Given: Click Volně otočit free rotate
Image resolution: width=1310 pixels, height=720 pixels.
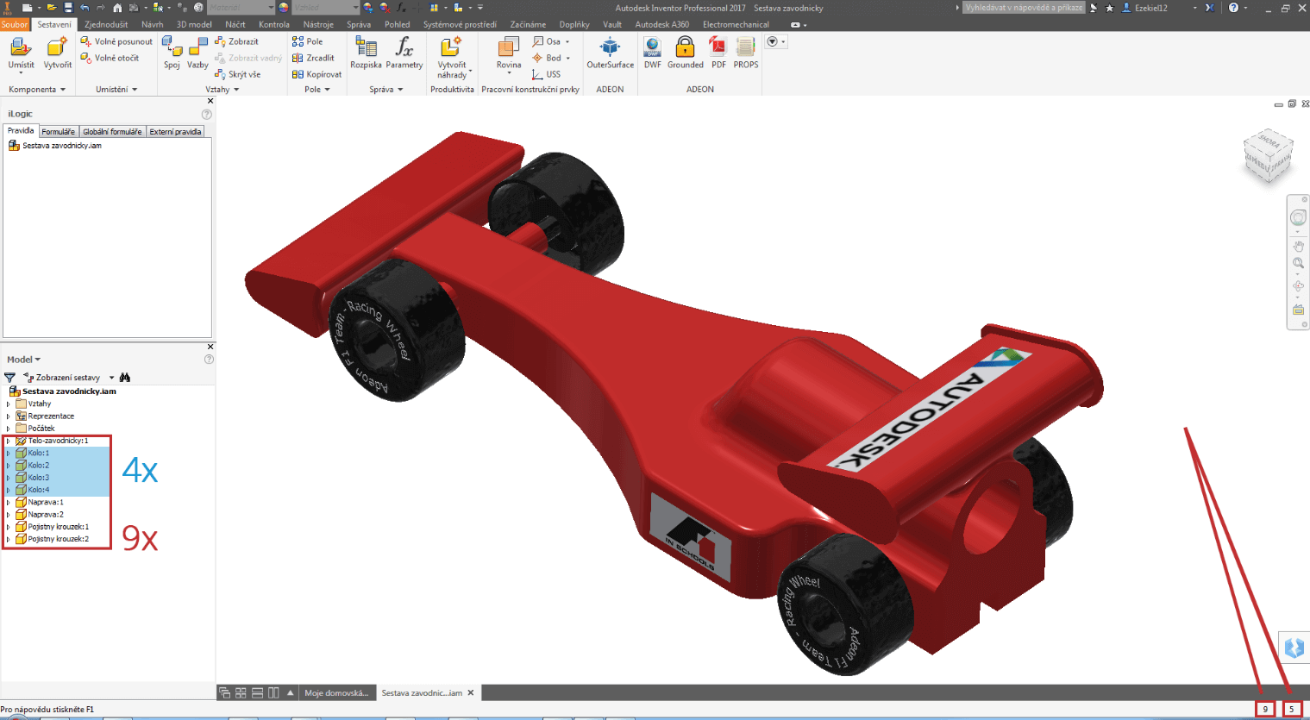Looking at the screenshot, I should click(110, 58).
